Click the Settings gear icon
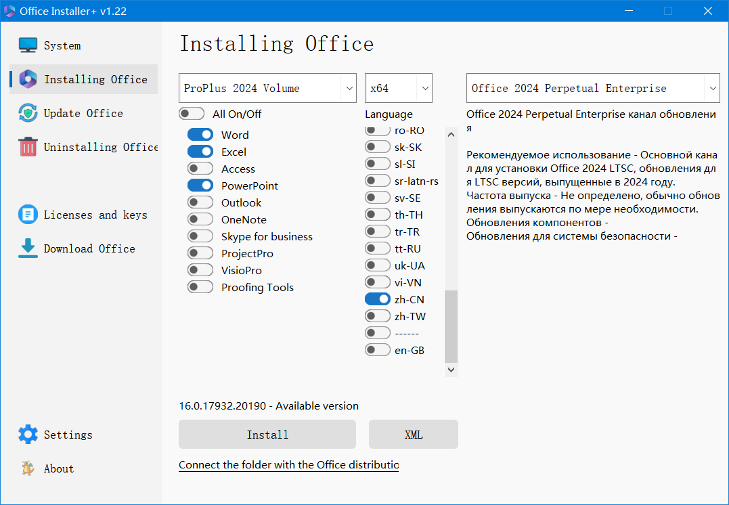The image size is (729, 505). [28, 435]
